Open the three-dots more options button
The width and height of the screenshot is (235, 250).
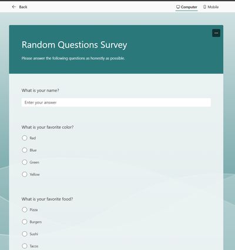coord(216,33)
